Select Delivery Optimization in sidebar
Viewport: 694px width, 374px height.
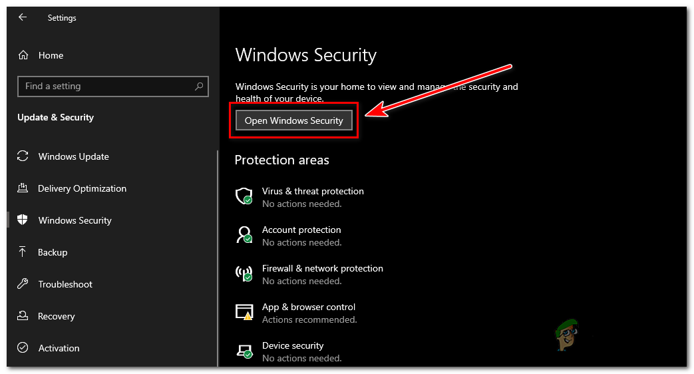click(82, 188)
